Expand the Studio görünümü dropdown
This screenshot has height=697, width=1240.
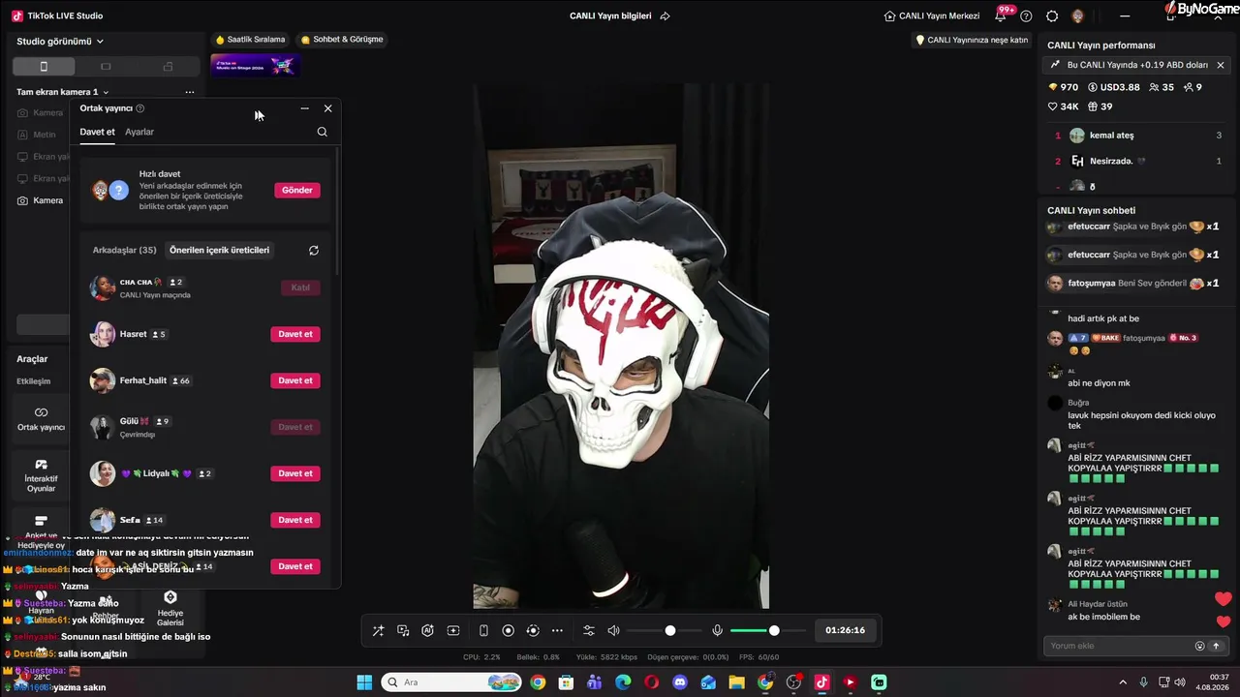(60, 42)
